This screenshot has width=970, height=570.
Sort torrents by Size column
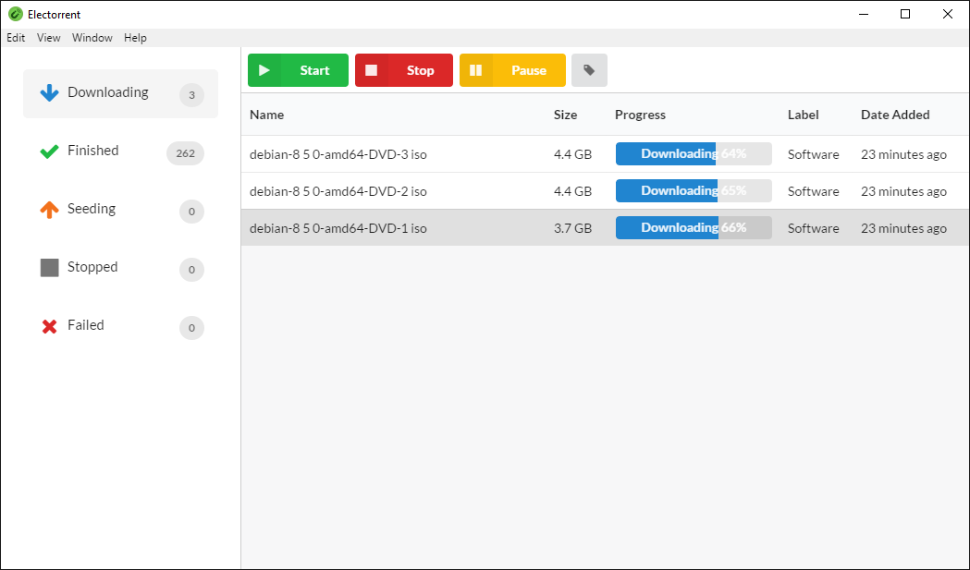click(x=565, y=115)
